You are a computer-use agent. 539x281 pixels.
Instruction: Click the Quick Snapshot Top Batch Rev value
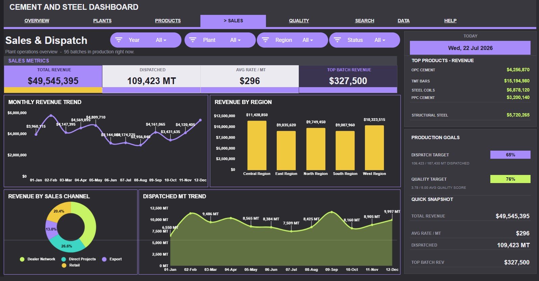pos(517,262)
